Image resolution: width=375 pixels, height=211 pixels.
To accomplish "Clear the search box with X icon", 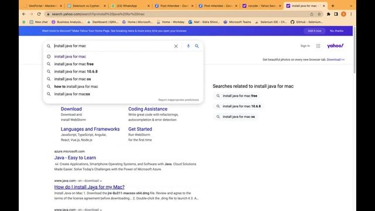I will [176, 46].
